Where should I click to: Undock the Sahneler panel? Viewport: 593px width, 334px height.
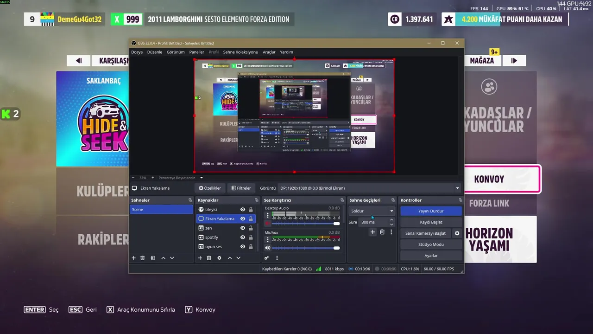(190, 200)
